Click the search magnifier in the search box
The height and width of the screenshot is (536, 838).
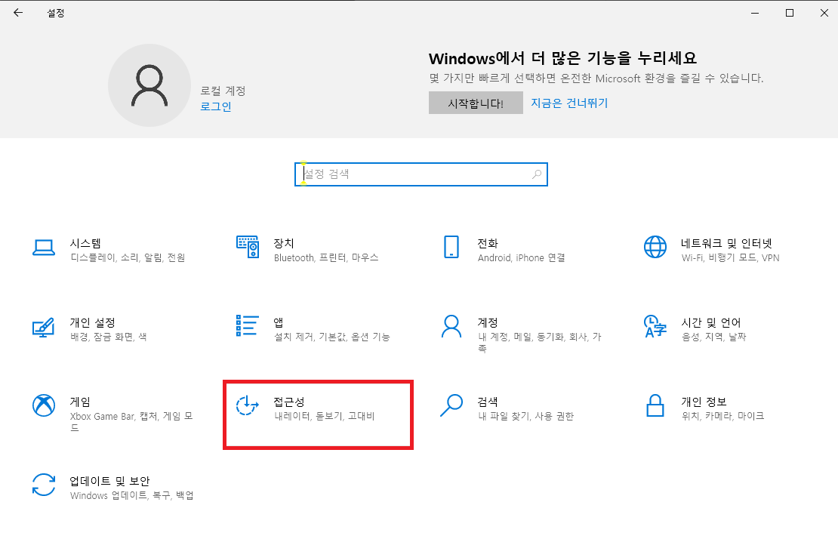pyautogui.click(x=537, y=174)
